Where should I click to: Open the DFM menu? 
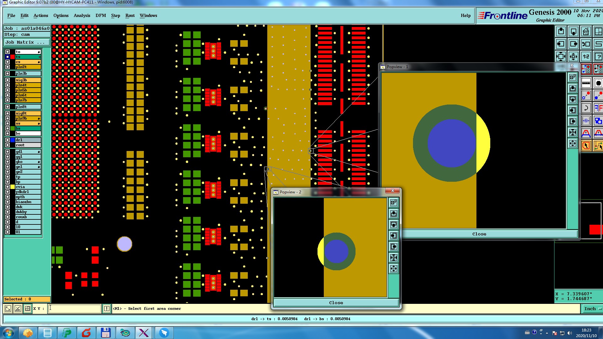click(x=100, y=15)
